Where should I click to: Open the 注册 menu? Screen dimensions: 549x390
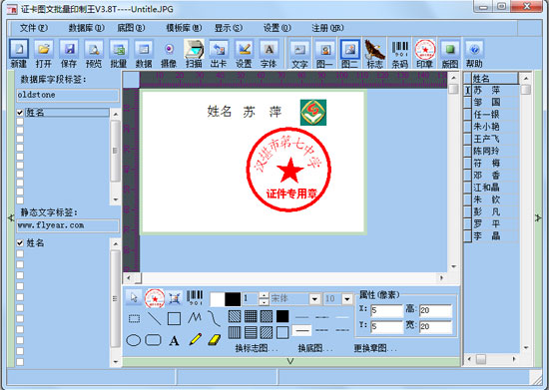pyautogui.click(x=327, y=28)
